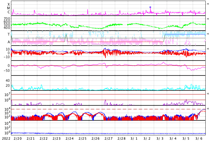This screenshot has width=211, height=141.
Task: Click the "3/ 6" date label
Action: pos(199,139)
